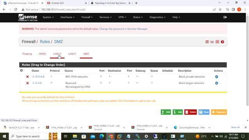Image resolution: width=249 pixels, height=140 pixels.
Task: Reload the browser page
Action: [16, 9]
